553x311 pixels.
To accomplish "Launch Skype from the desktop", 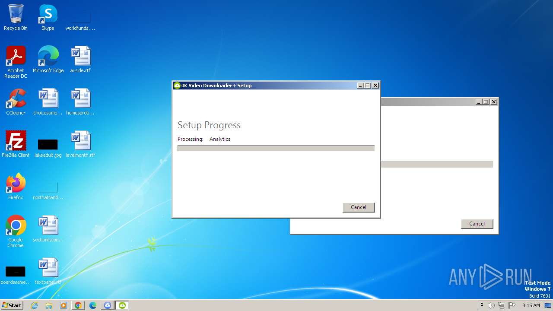I will coord(48,17).
